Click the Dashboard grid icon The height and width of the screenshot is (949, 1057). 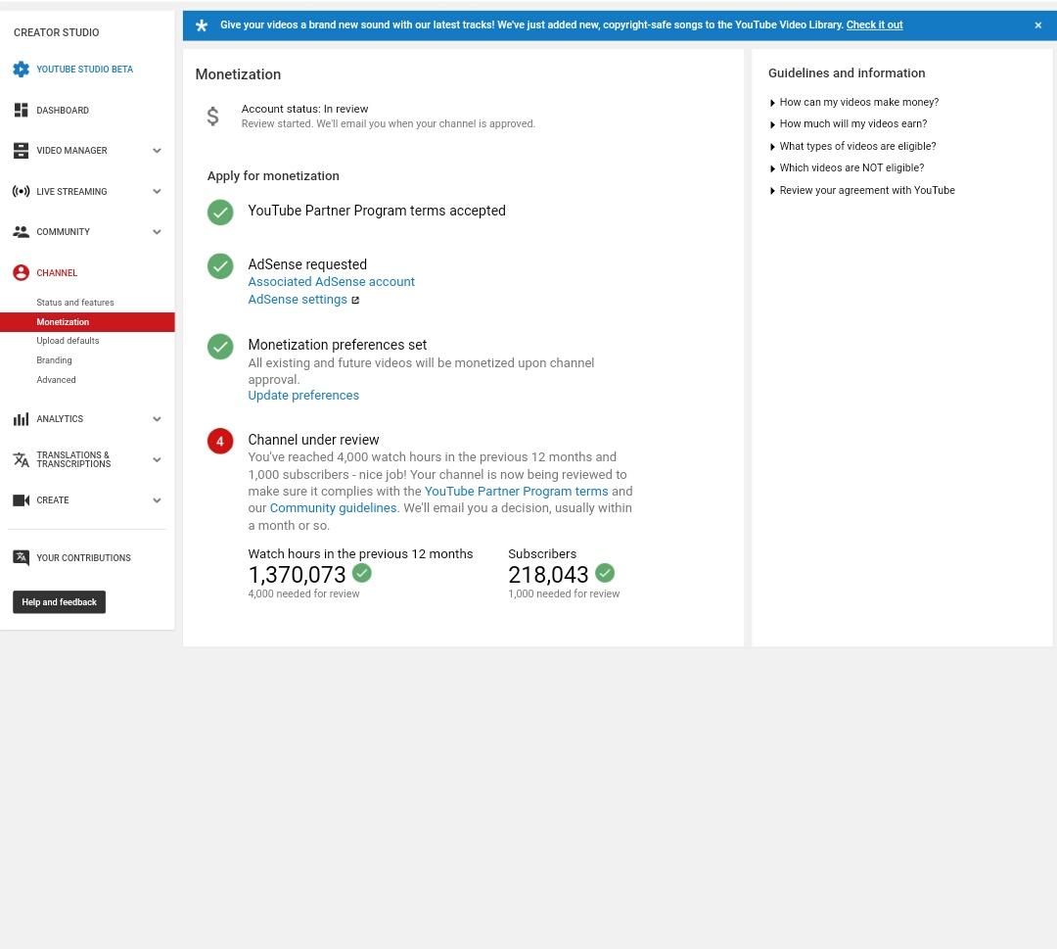[x=21, y=110]
